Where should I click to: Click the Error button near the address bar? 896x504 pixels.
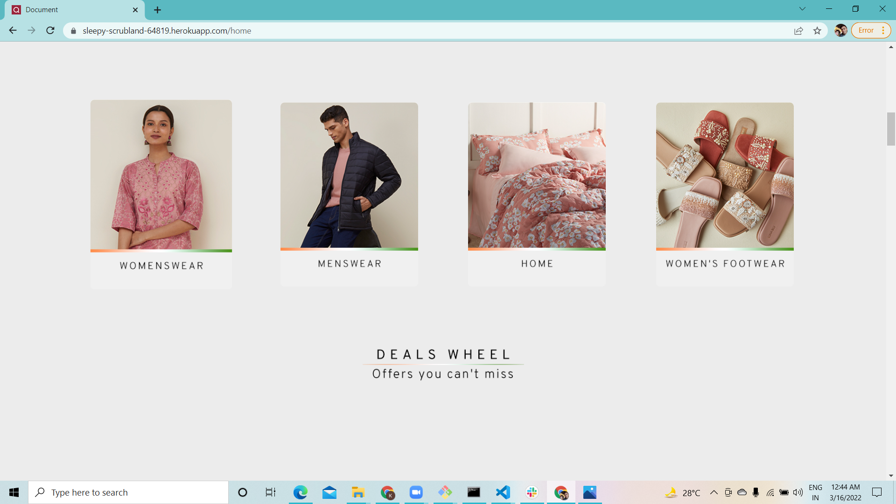(867, 30)
